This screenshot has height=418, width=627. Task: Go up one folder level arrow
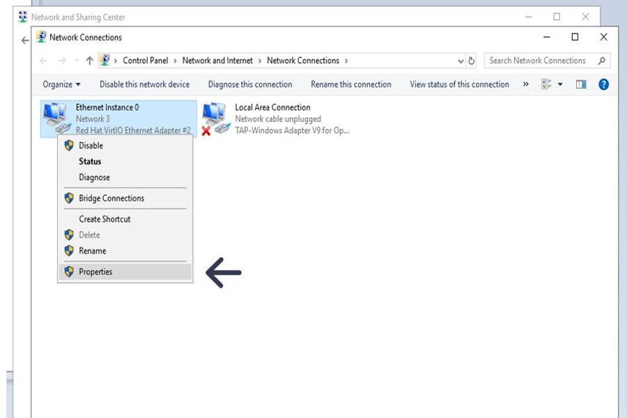[x=89, y=61]
